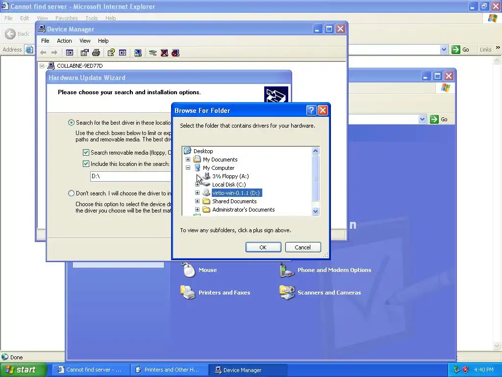
Task: Click Go button in Control Panel window
Action: [439, 119]
